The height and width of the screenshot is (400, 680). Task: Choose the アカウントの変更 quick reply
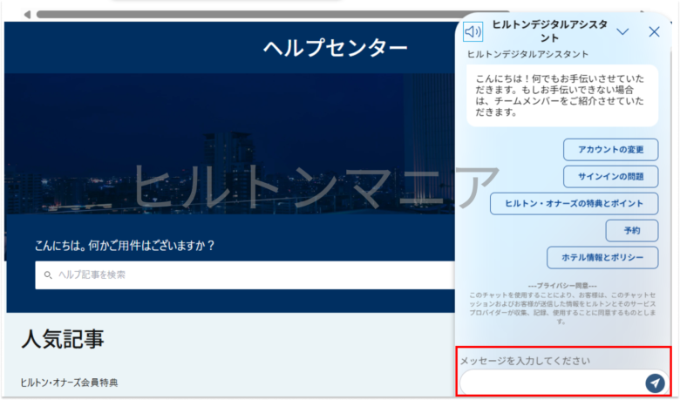610,150
